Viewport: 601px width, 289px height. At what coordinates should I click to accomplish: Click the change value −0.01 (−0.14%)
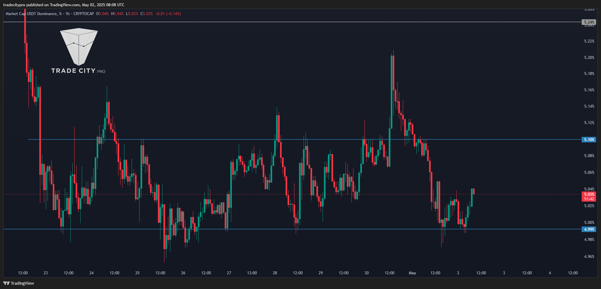(x=168, y=14)
